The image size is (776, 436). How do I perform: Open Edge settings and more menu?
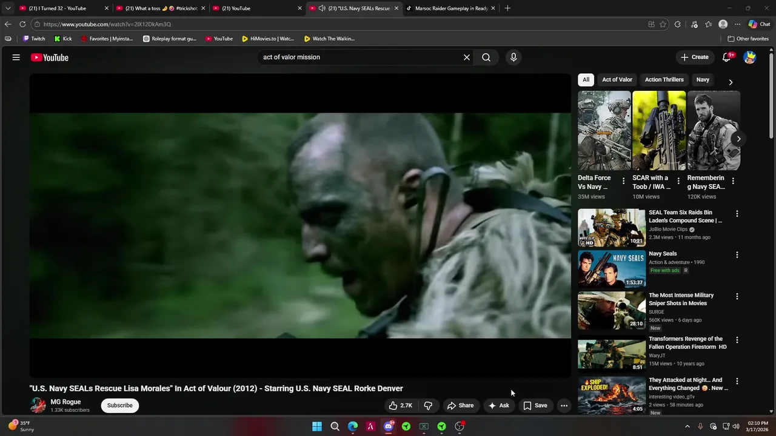pos(737,24)
